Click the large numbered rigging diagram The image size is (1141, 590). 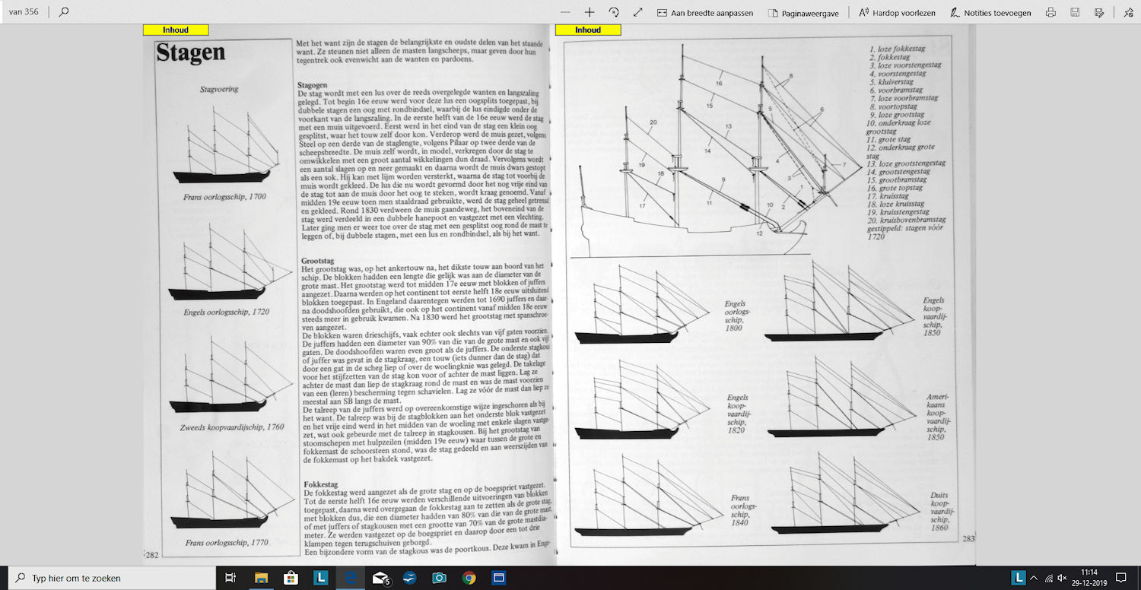[x=717, y=148]
